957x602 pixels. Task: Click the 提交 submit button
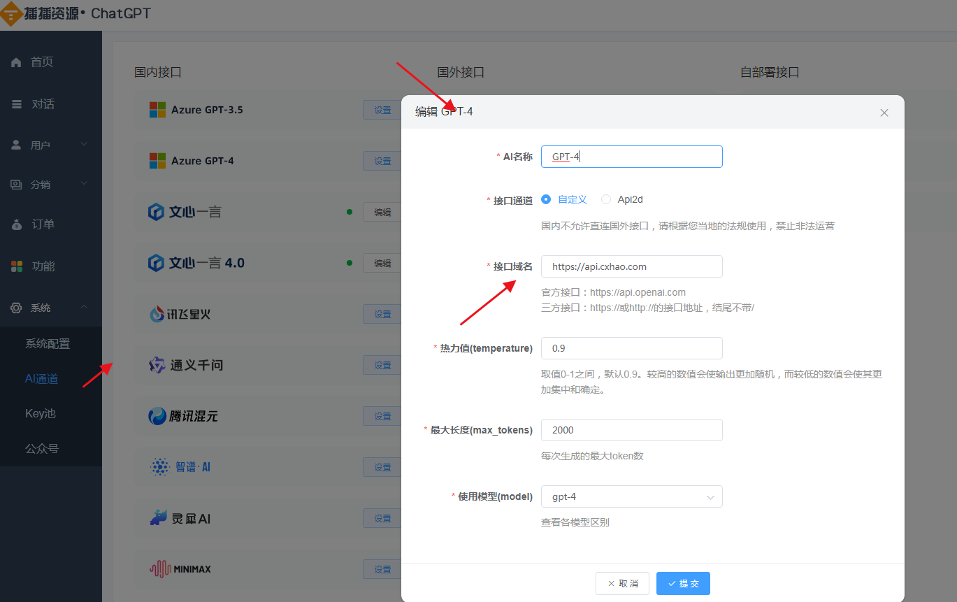point(683,583)
